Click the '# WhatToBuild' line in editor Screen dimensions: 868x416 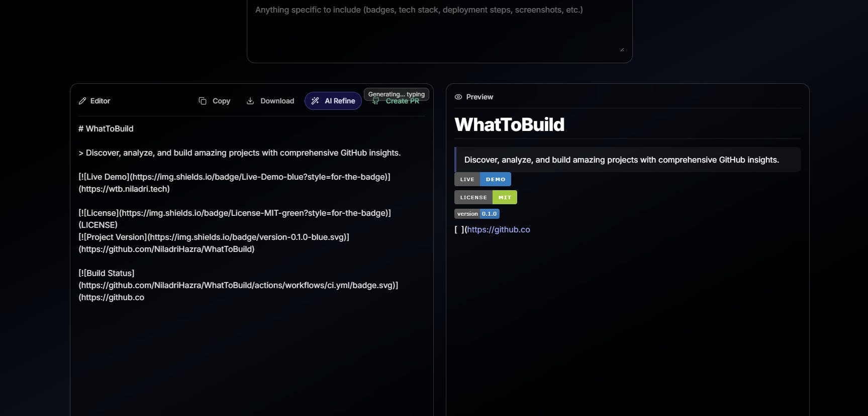106,128
